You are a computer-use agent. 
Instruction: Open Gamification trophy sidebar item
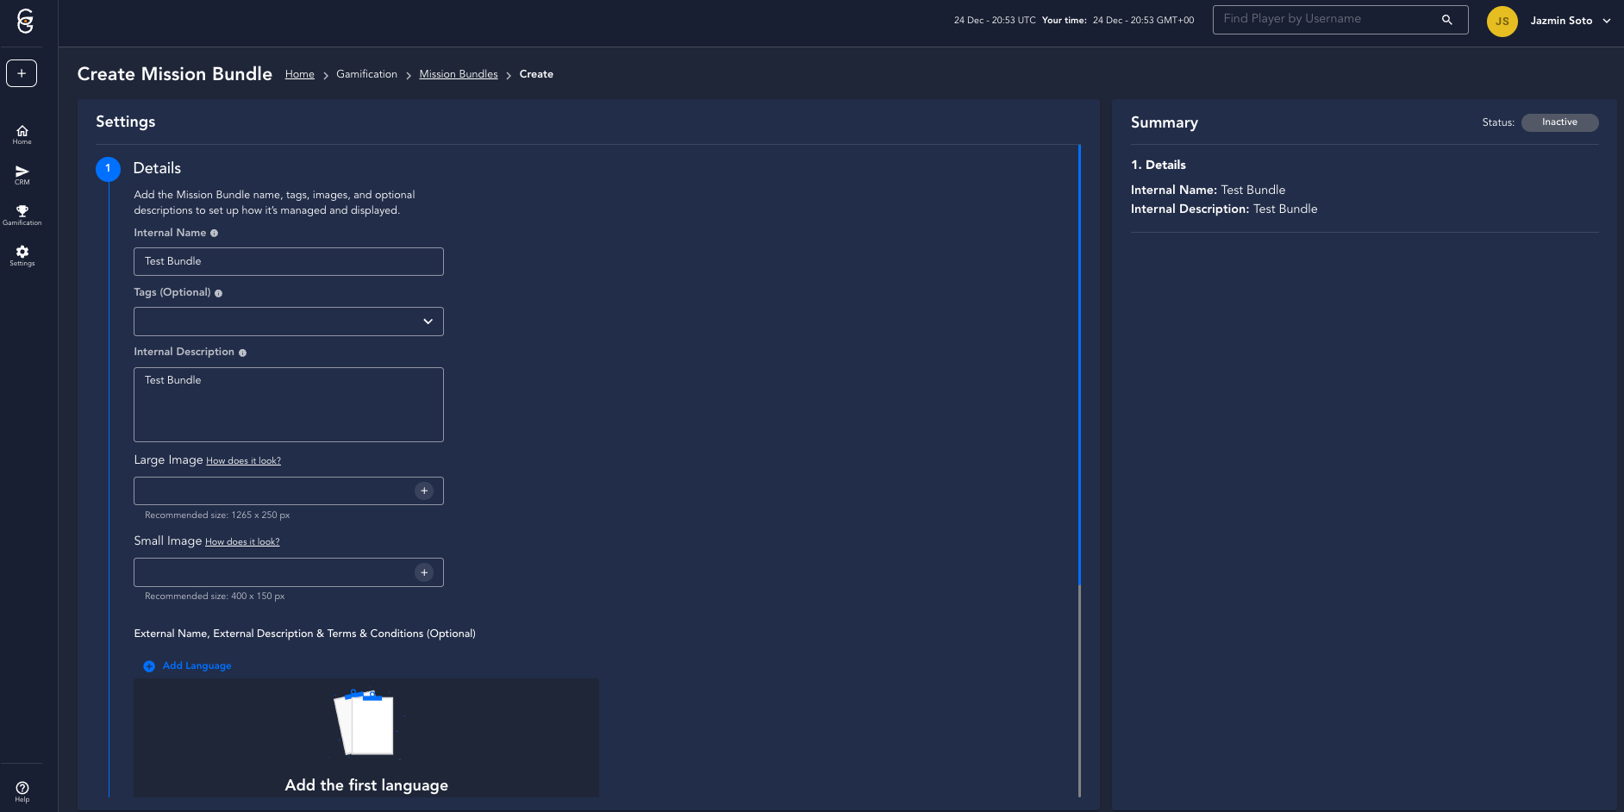coord(22,215)
